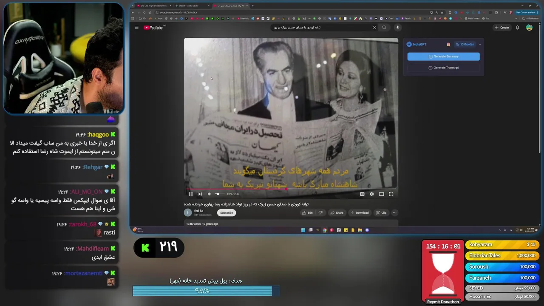Viewport: 544px width, 306px height.
Task: Open the 15 Quotas badge
Action: tap(465, 44)
